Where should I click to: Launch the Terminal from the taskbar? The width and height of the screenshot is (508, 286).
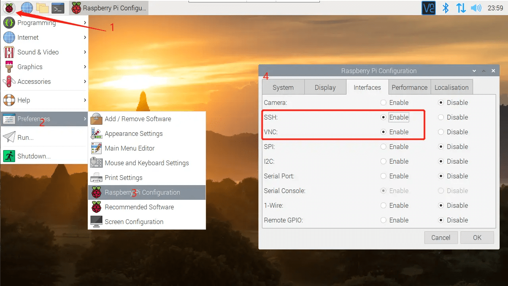point(58,8)
